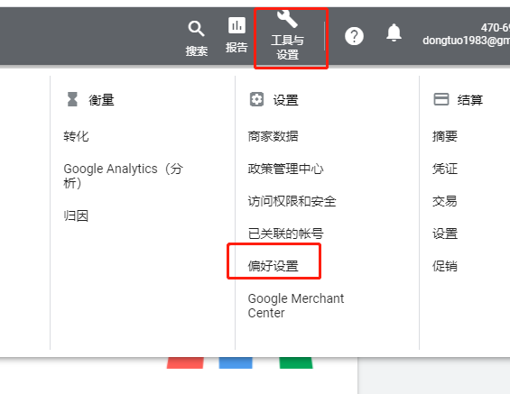
Task: Open 商家数据
Action: coord(273,136)
